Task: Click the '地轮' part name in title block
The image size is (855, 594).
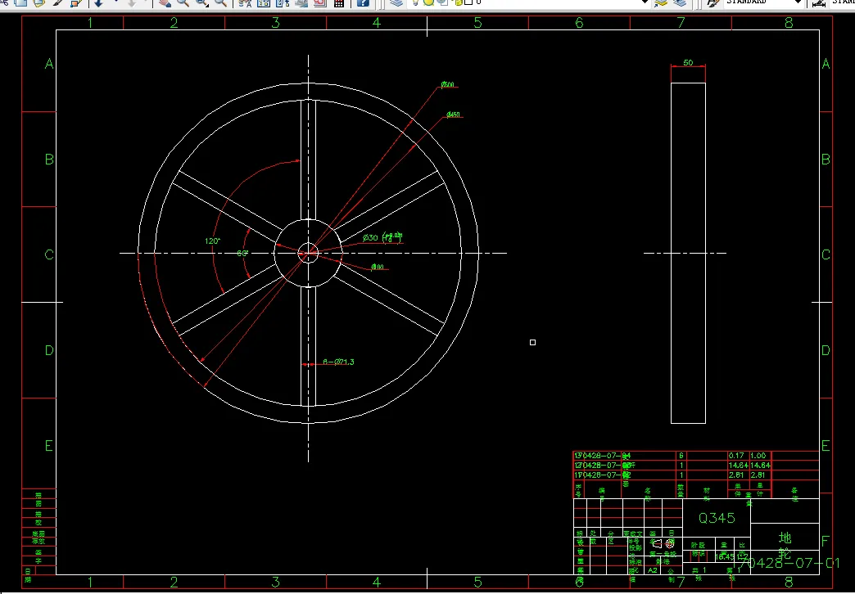Action: (x=785, y=547)
